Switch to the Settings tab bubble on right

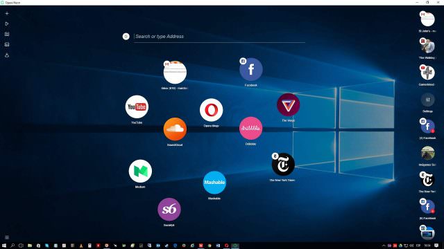pyautogui.click(x=427, y=100)
